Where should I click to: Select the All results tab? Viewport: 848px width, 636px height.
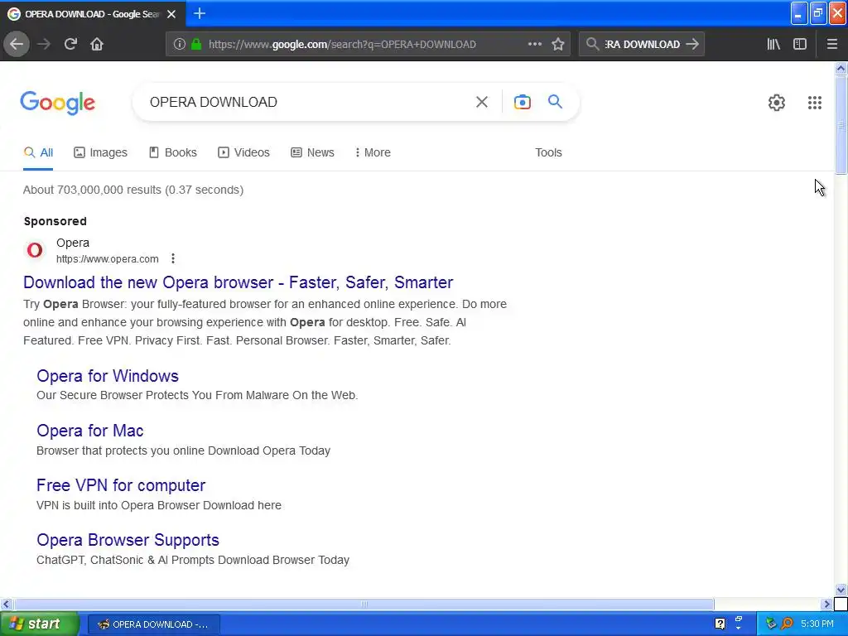(x=38, y=152)
